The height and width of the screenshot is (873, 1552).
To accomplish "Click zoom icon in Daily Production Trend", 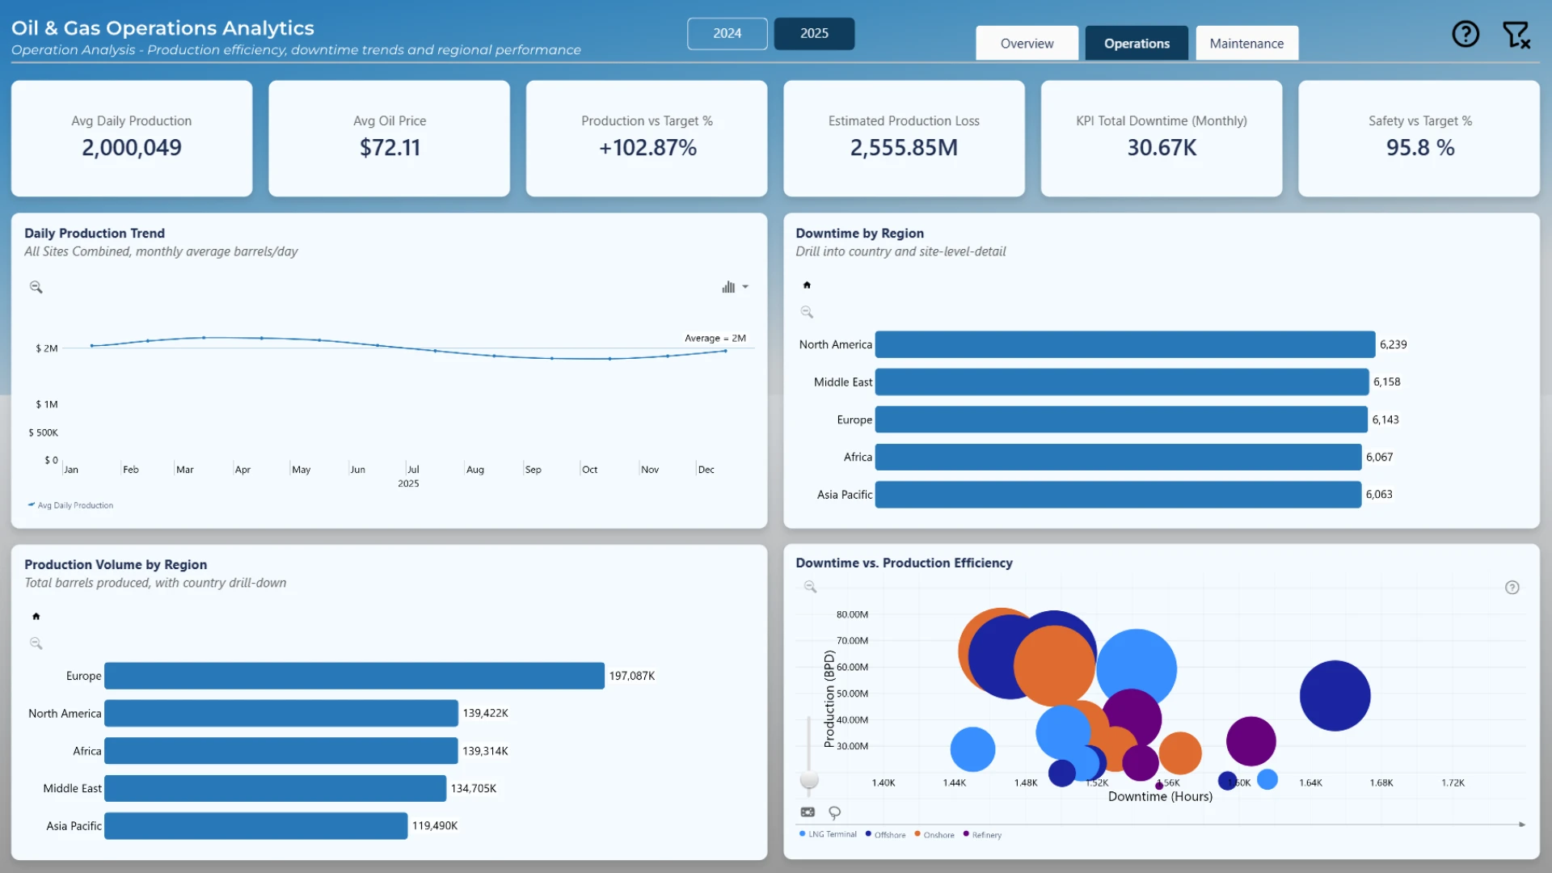I will pyautogui.click(x=36, y=287).
